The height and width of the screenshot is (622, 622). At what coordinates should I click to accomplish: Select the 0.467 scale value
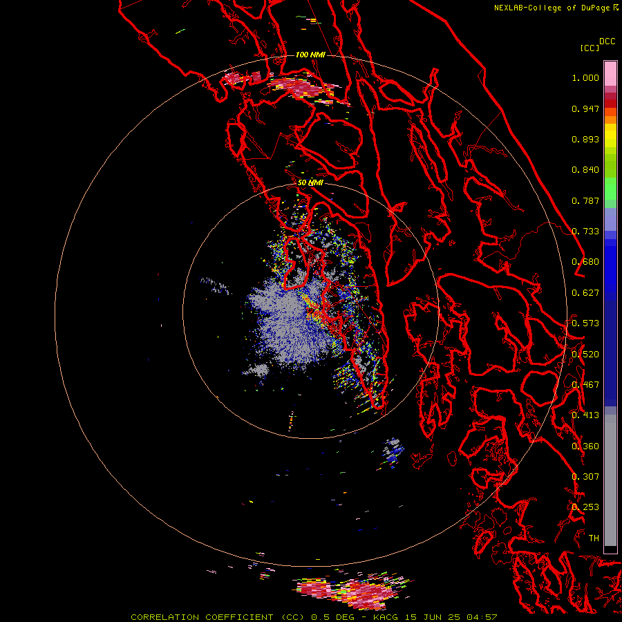(x=585, y=385)
